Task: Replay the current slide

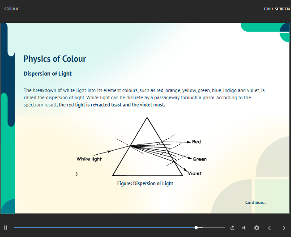Action: 232,228
